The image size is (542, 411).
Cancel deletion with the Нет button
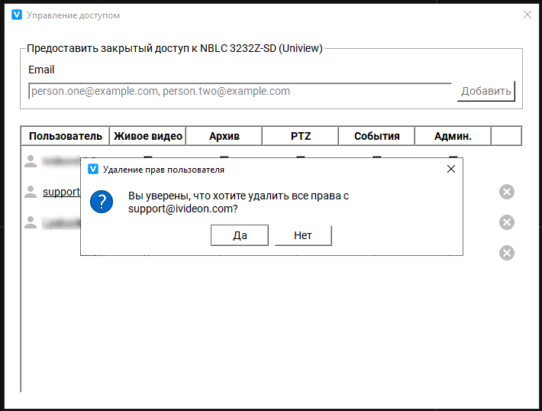tap(303, 235)
